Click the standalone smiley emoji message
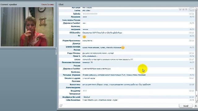Screen dimensions: 198x111 84,37
